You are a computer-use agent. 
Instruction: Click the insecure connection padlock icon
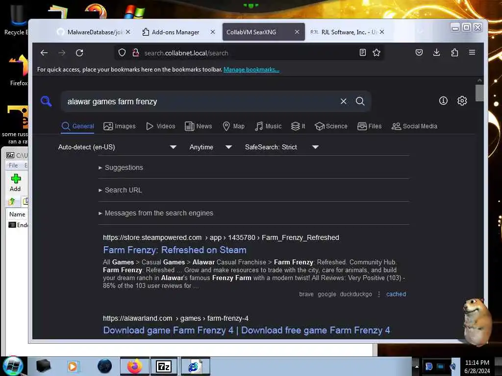136,53
